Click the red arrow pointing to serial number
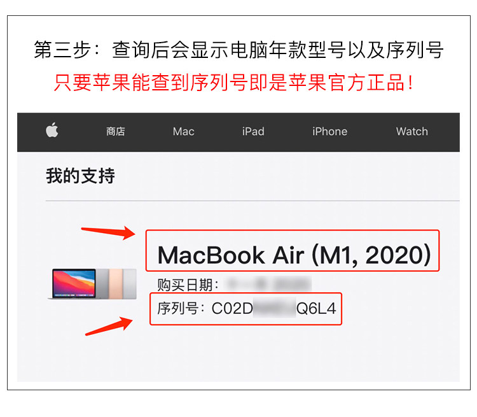The height and width of the screenshot is (417, 477). 109,326
